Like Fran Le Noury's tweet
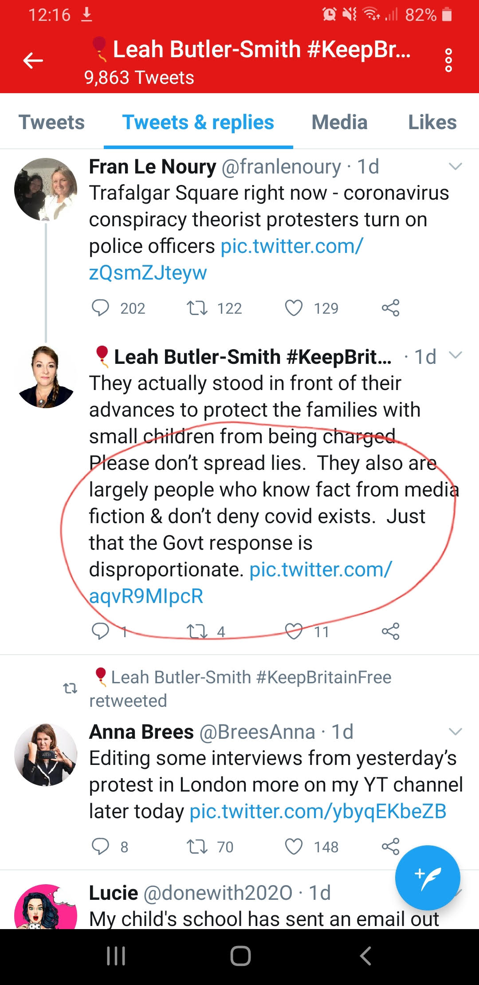Screen dimensions: 479x985 (x=294, y=307)
